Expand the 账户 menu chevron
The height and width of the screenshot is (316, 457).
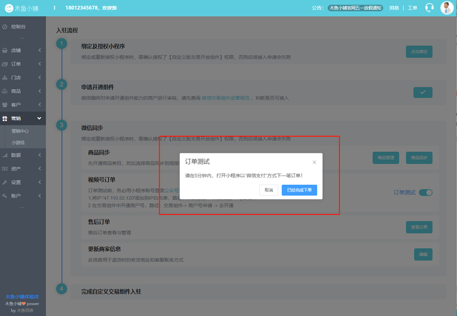[39, 196]
